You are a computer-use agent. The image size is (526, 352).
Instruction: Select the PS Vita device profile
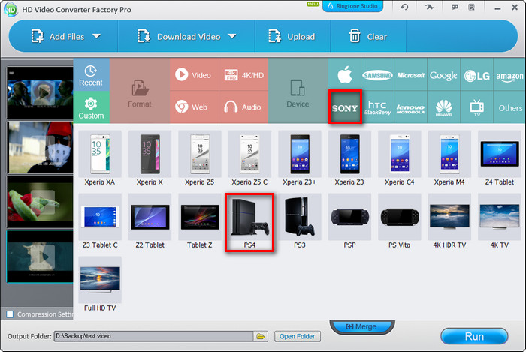coord(400,221)
